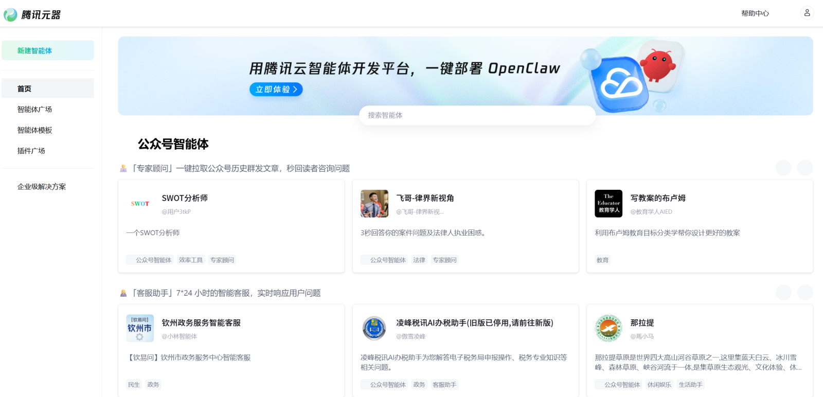Screen dimensions: 823x397
Task: Click 公众号智能体 tag on 凌峰税讯 card
Action: click(384, 385)
